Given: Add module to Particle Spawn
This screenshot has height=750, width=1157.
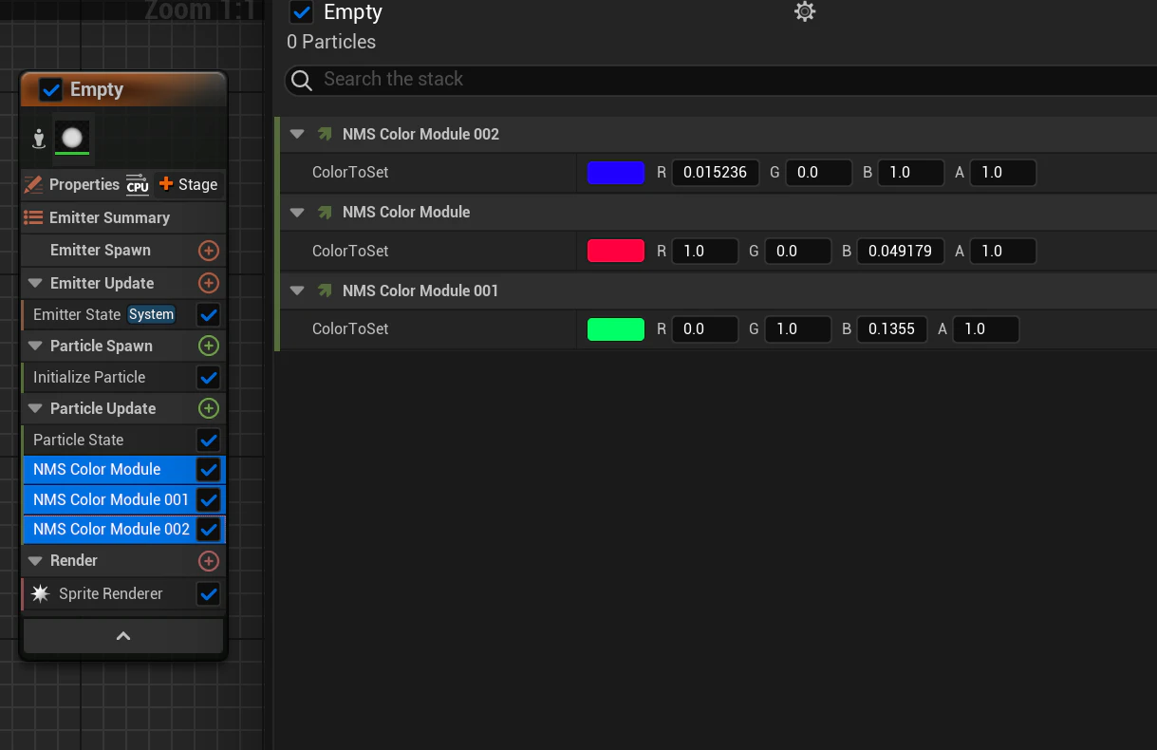Looking at the screenshot, I should click(209, 346).
